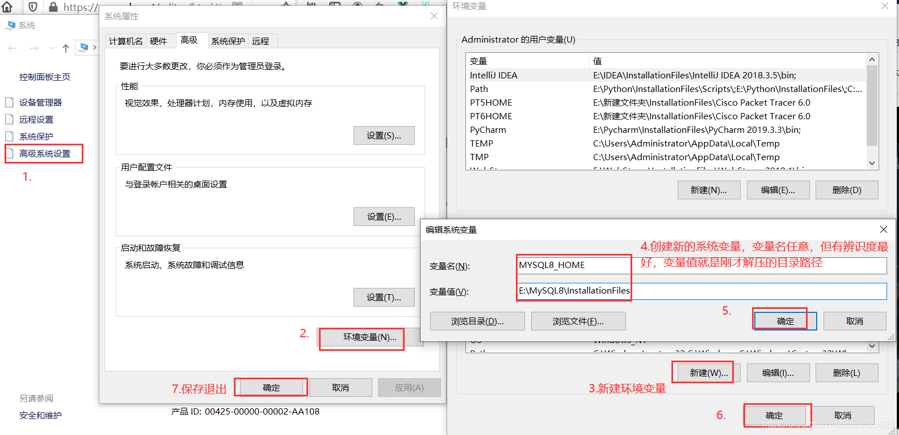Viewport: 899px width, 435px height.
Task: Select the IntelliJ IDEA variable row
Action: point(666,75)
